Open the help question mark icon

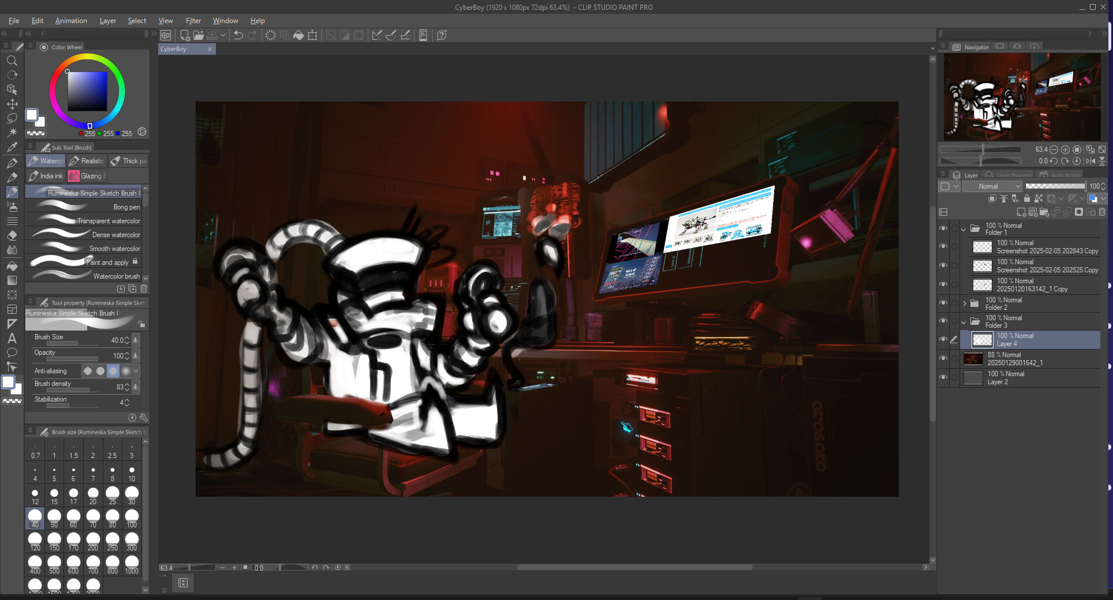point(442,35)
